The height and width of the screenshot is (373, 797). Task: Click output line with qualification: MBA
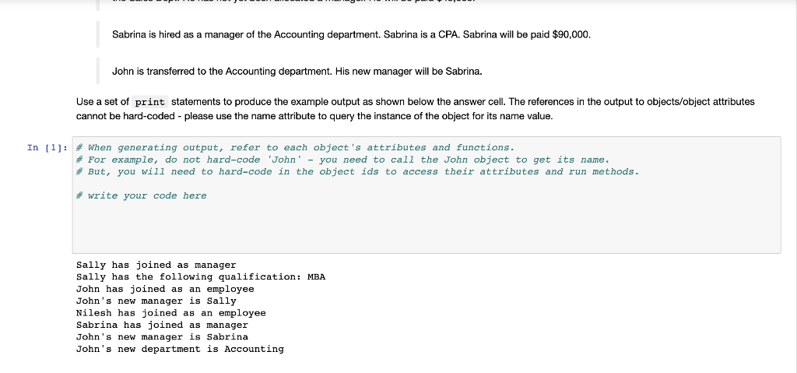pyautogui.click(x=201, y=277)
